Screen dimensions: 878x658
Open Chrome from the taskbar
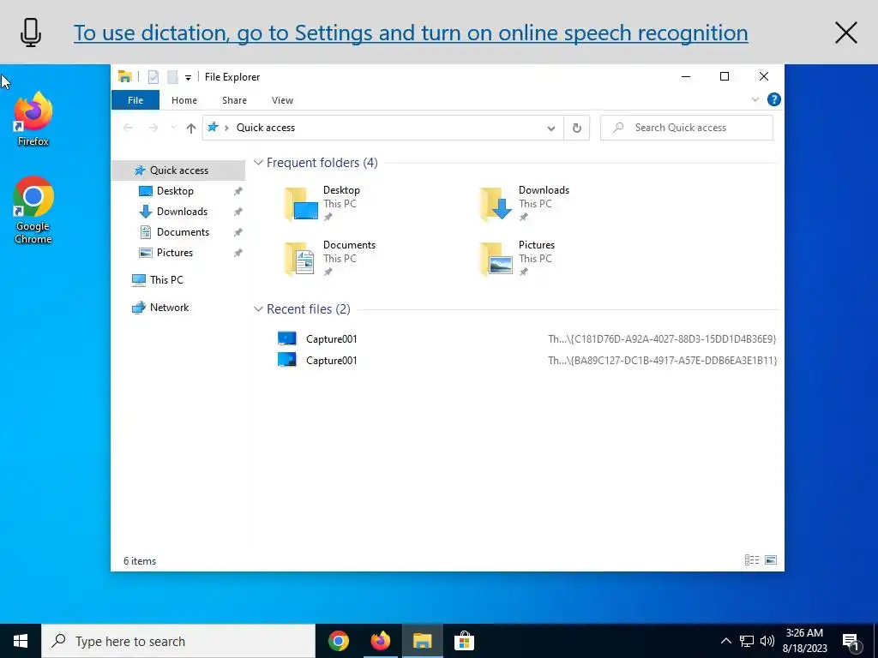[339, 641]
